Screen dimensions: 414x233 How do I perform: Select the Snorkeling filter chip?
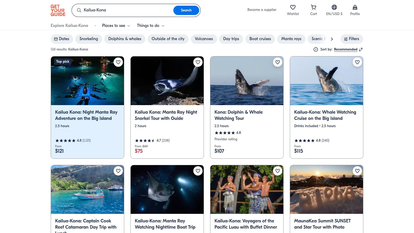point(88,39)
